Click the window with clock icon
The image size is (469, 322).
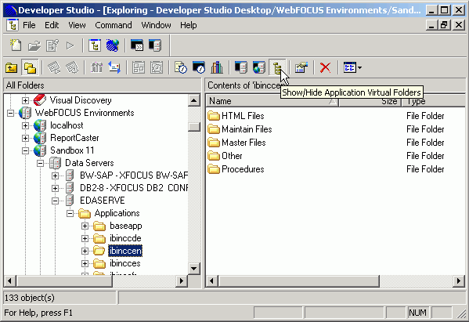[199, 67]
